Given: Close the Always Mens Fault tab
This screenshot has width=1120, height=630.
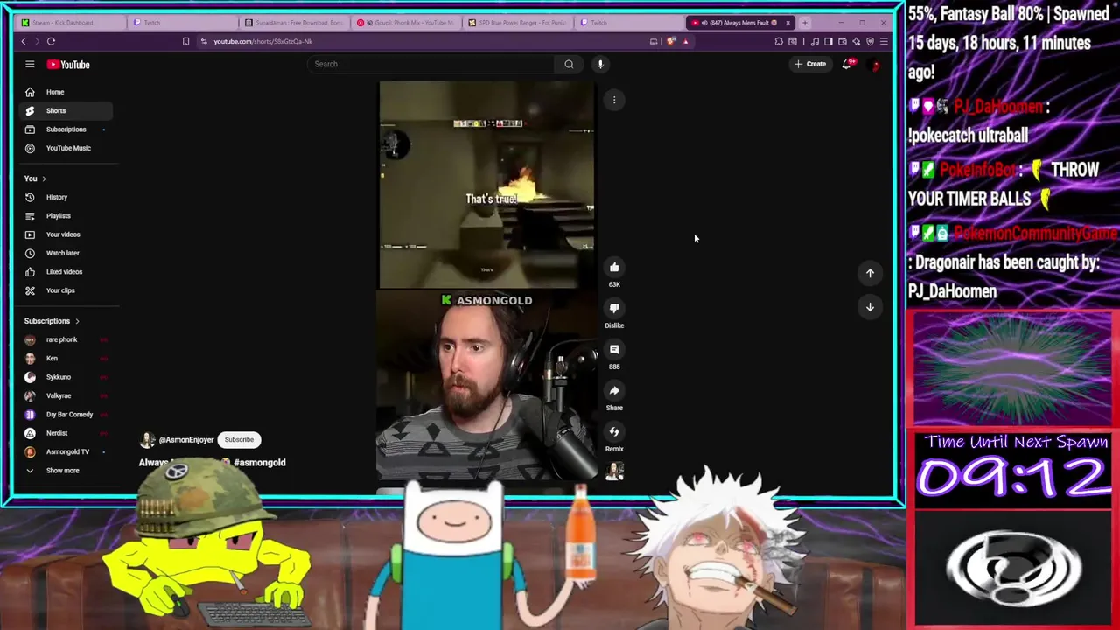Looking at the screenshot, I should 787,23.
